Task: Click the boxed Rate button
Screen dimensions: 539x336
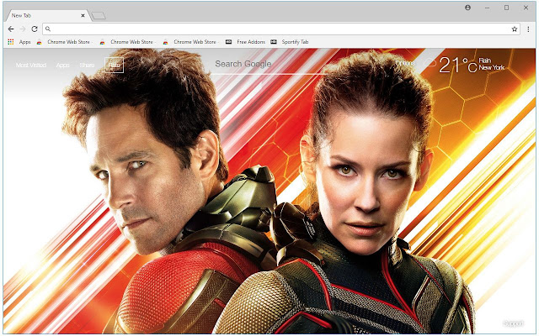Action: (x=115, y=65)
